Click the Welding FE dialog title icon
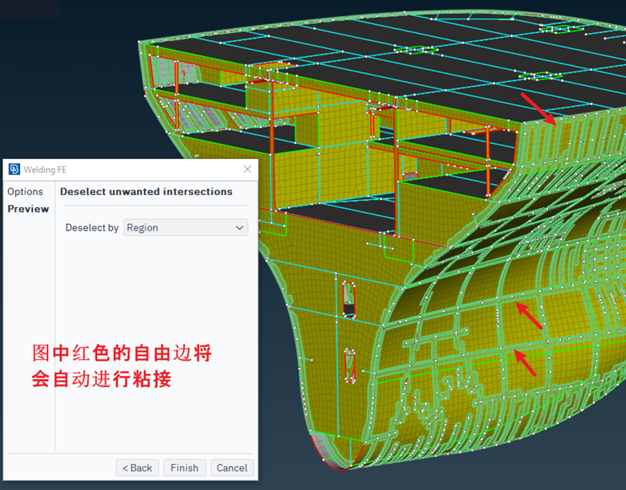This screenshot has height=490, width=626. point(14,169)
